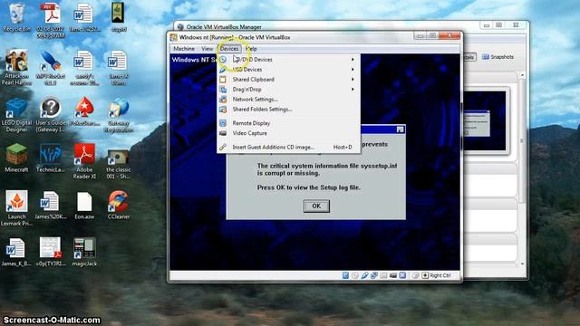Screen dimensions: 580x326
Task: Click the optical disc status bar icon
Action: click(x=355, y=275)
